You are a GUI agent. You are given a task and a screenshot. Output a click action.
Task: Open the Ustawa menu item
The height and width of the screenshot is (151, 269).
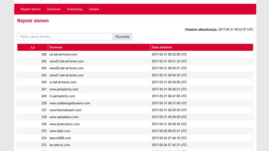pyautogui.click(x=94, y=9)
